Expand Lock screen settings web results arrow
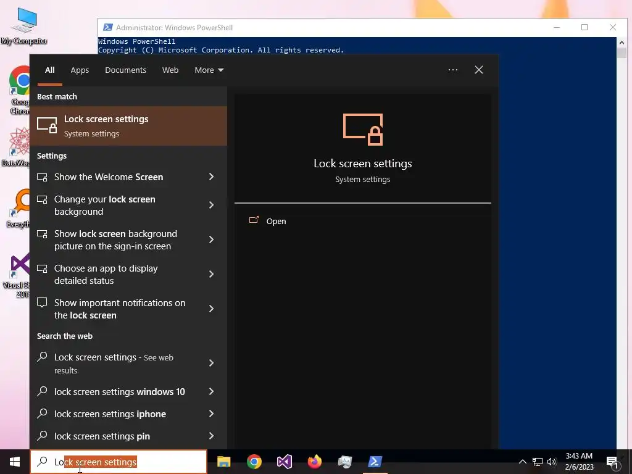632x474 pixels. point(211,363)
